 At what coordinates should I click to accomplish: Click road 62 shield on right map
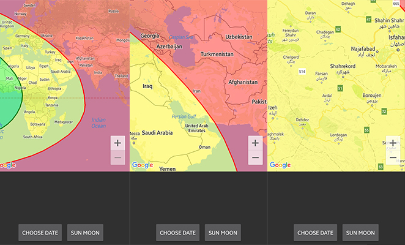point(338,29)
